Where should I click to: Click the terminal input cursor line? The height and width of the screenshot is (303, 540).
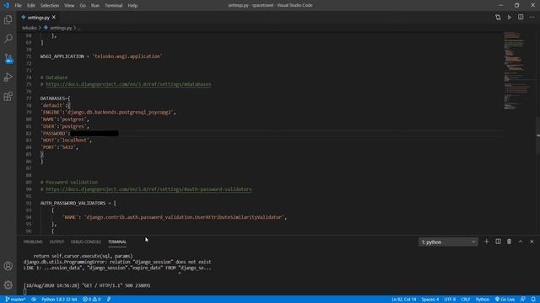tap(25, 292)
